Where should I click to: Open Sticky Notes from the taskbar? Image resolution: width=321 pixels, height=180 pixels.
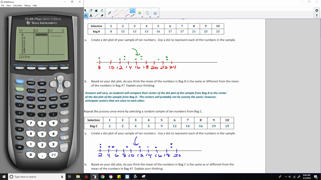119,177
